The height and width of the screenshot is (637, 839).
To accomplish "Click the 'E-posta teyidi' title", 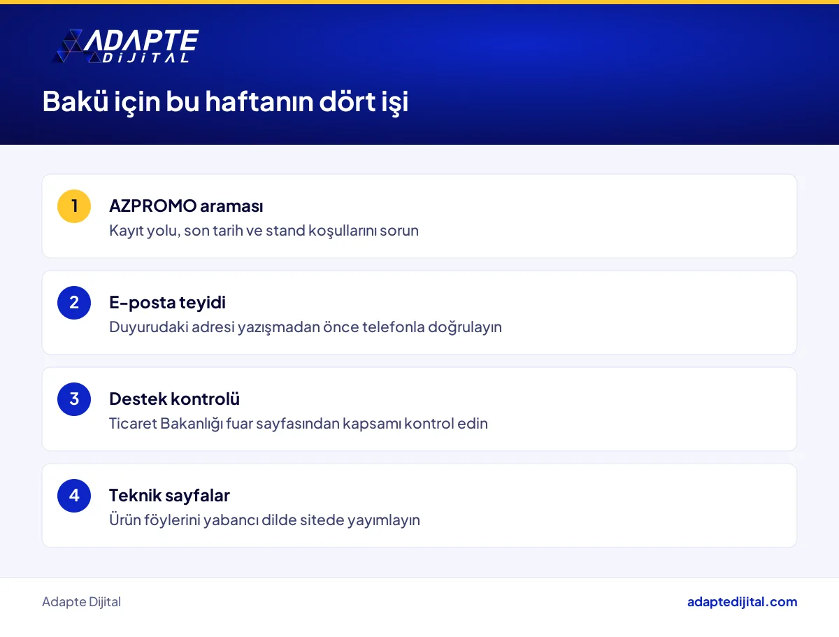I will click(x=167, y=303).
